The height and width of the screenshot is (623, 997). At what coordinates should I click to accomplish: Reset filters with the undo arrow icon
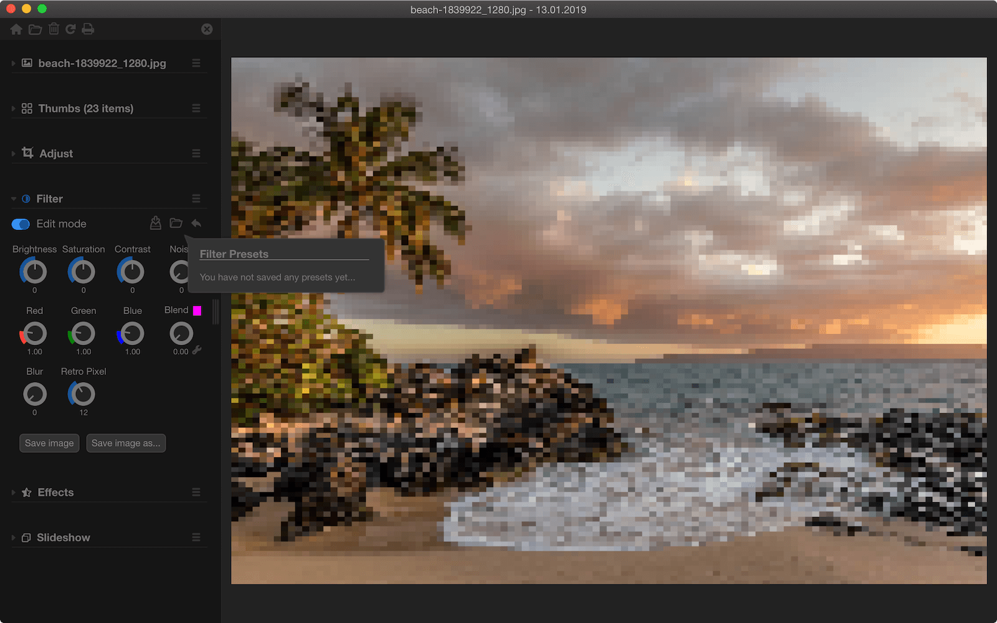tap(196, 223)
